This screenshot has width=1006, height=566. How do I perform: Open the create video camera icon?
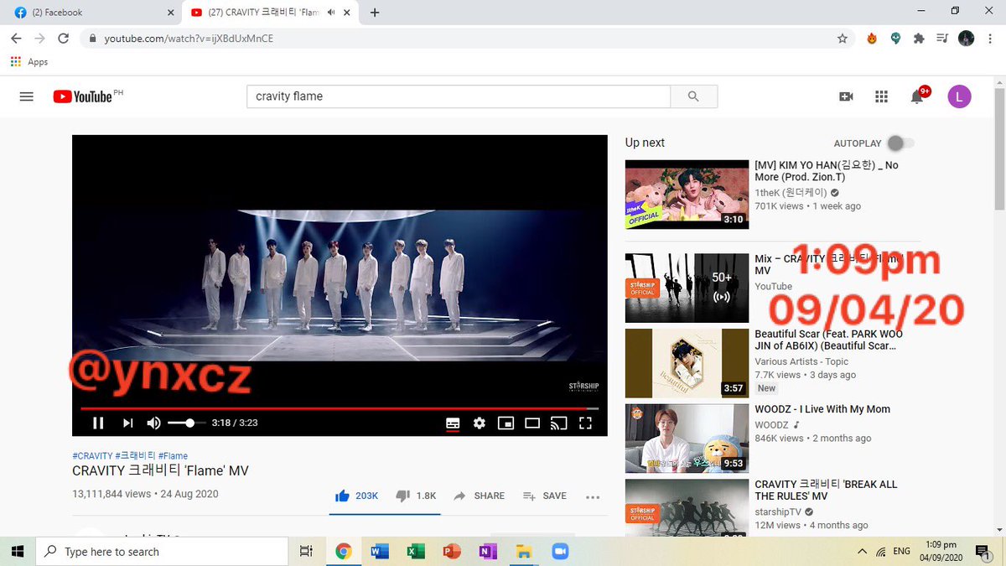[846, 96]
